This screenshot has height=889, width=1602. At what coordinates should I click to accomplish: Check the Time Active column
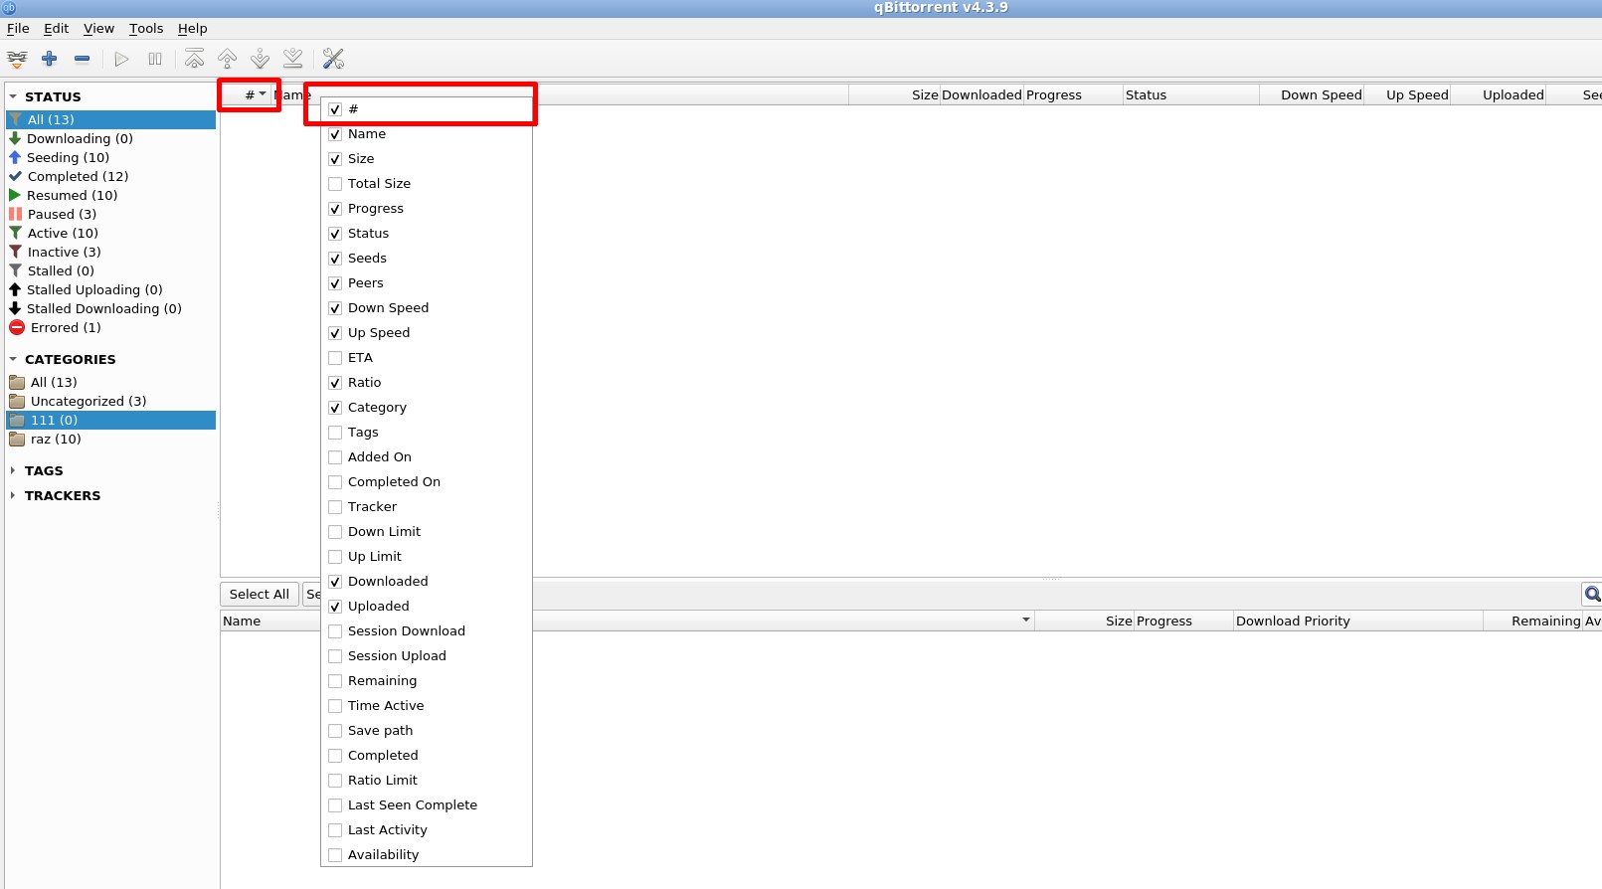coord(335,706)
